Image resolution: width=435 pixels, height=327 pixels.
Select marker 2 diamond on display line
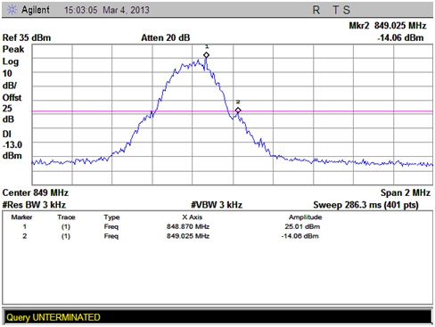click(x=238, y=110)
